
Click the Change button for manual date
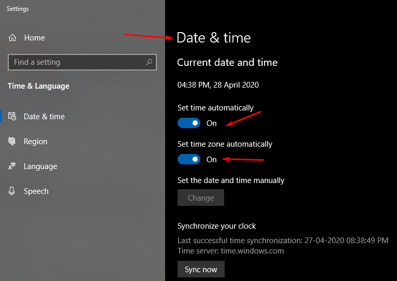pyautogui.click(x=201, y=198)
